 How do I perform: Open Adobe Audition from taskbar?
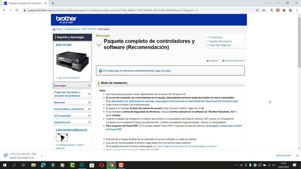click(x=82, y=165)
